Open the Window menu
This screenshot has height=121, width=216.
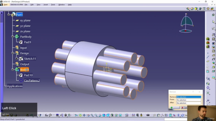click(61, 5)
